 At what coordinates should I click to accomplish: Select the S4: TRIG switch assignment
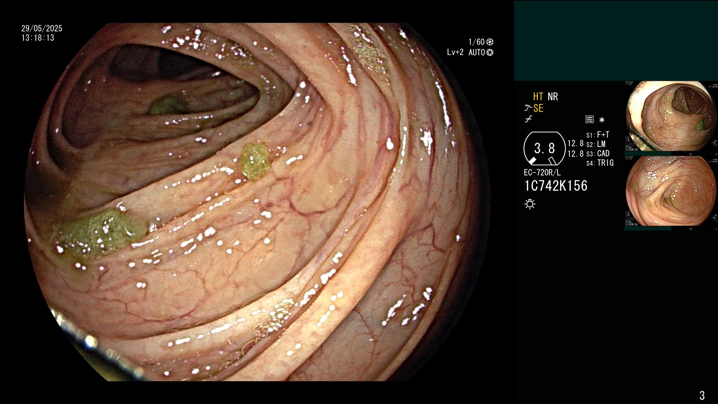click(x=600, y=163)
